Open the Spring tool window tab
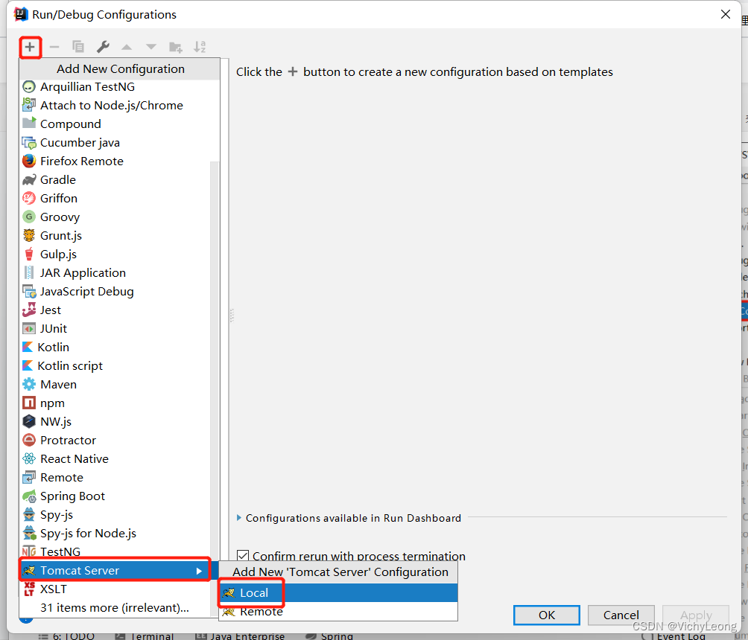 click(x=329, y=636)
